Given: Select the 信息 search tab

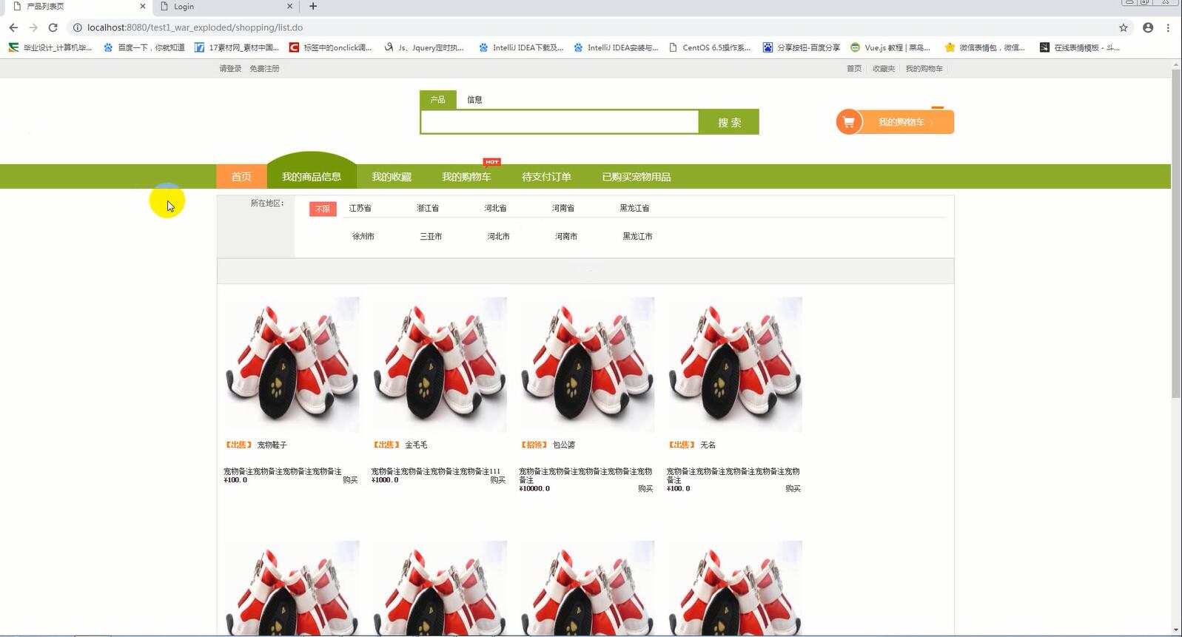Looking at the screenshot, I should point(474,100).
